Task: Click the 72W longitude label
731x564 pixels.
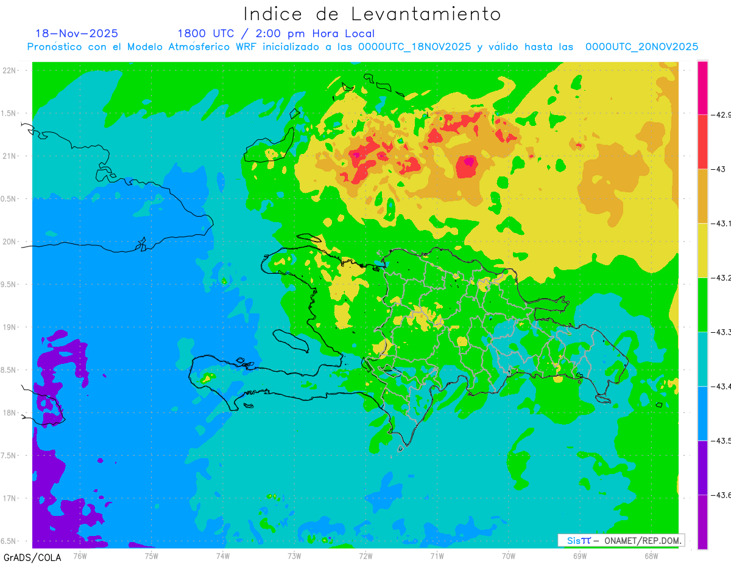Action: (365, 555)
